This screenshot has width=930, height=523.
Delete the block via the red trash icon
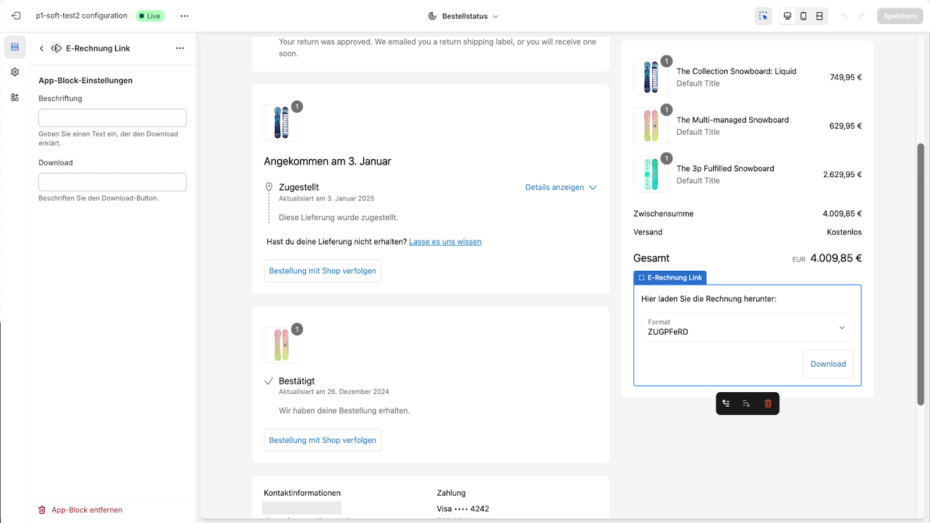coord(767,403)
